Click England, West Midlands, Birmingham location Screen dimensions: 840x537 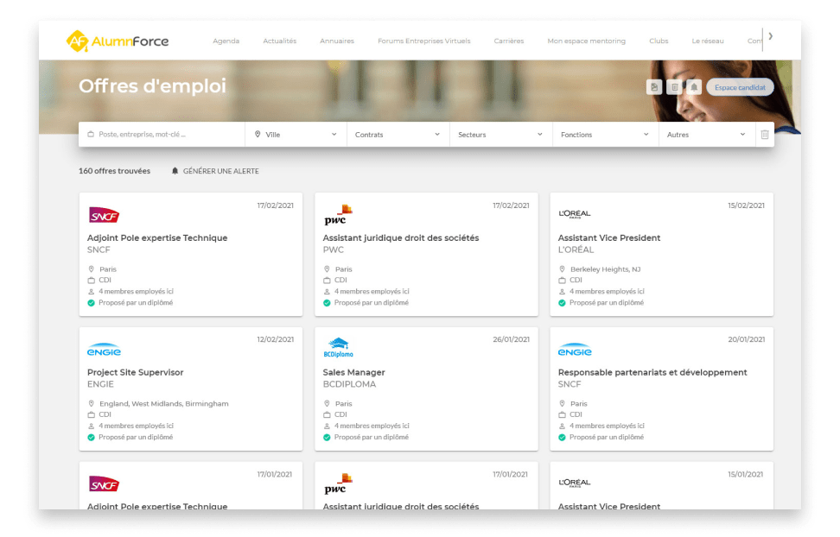point(164,404)
